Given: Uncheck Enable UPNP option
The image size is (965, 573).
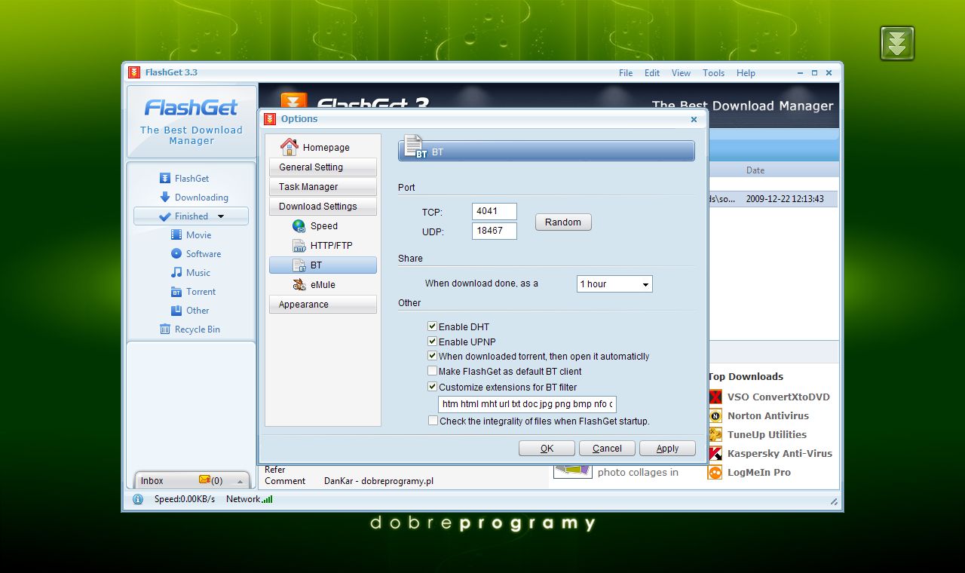Looking at the screenshot, I should [x=433, y=342].
